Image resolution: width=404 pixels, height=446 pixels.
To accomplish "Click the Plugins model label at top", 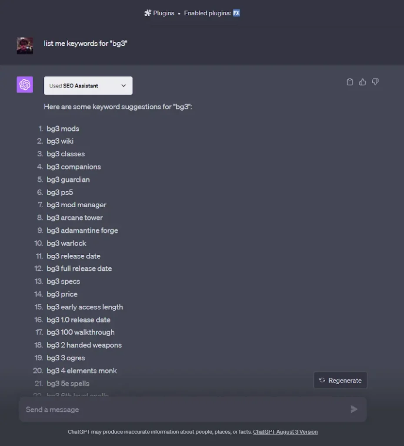I will [x=164, y=13].
